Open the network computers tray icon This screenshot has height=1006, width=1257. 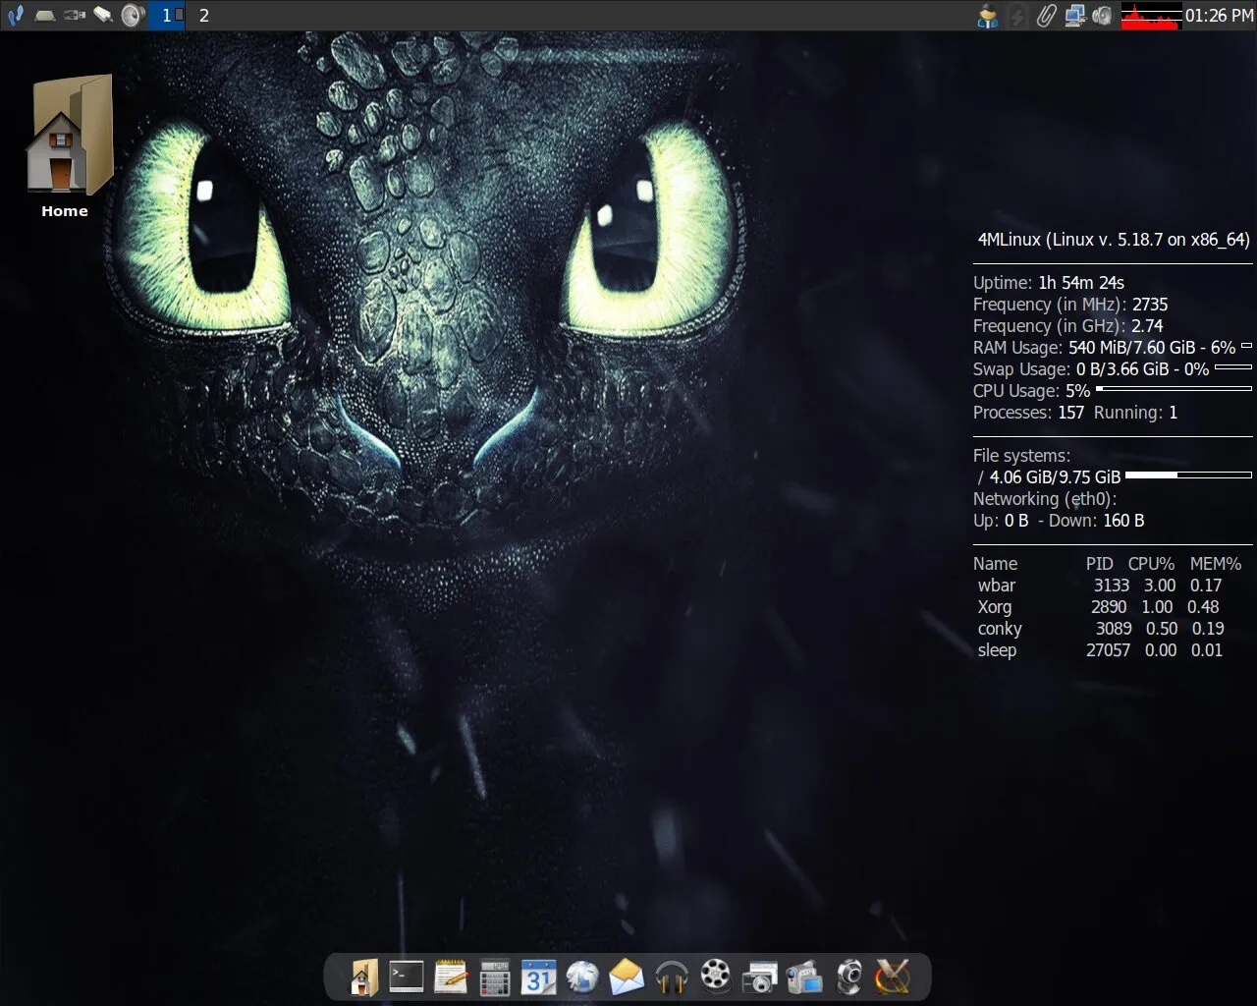point(1074,16)
